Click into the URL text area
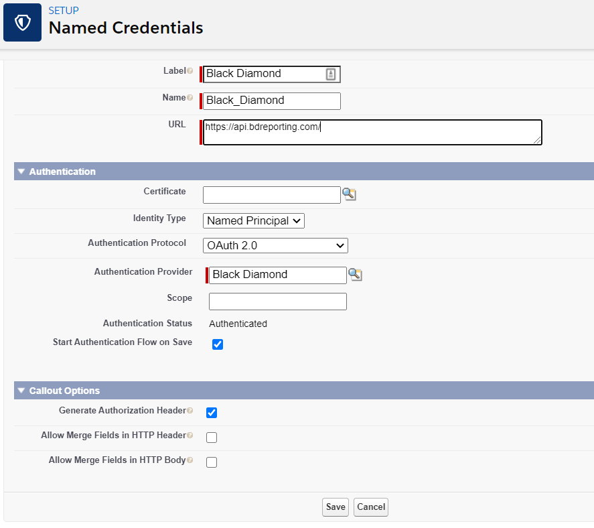 tap(372, 132)
